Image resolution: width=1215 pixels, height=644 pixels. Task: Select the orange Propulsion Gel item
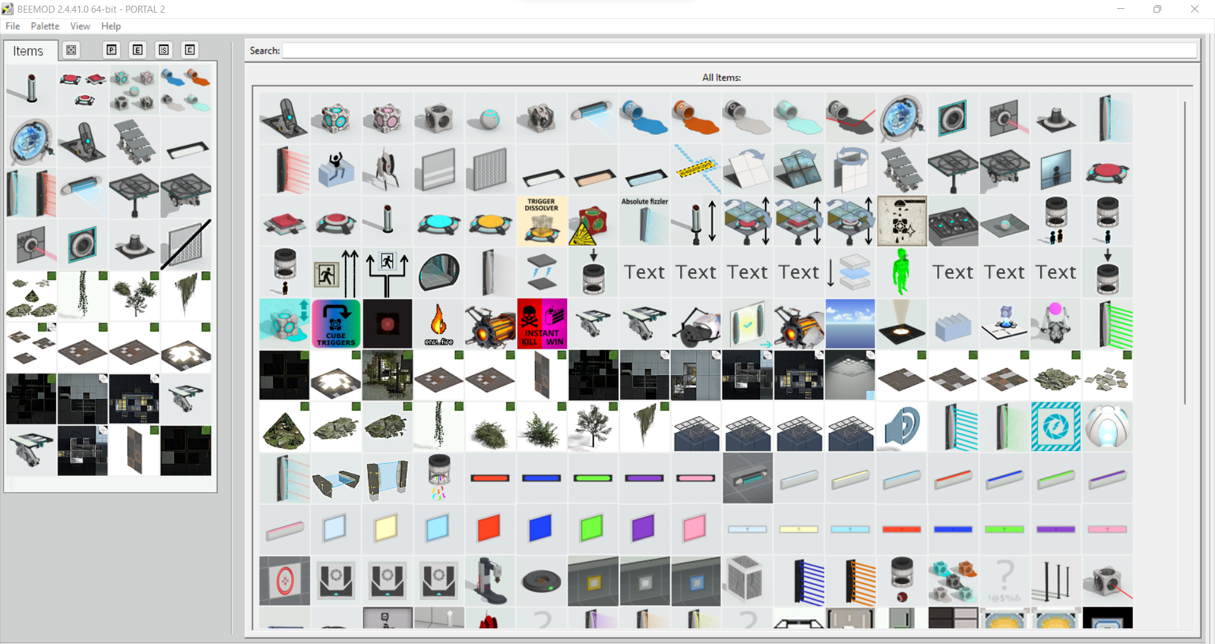695,118
